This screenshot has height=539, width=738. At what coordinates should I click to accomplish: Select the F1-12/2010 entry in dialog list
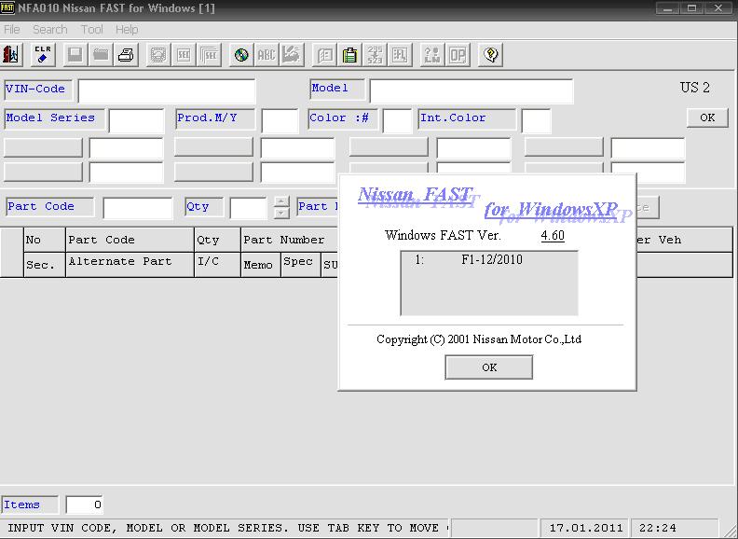tap(488, 259)
